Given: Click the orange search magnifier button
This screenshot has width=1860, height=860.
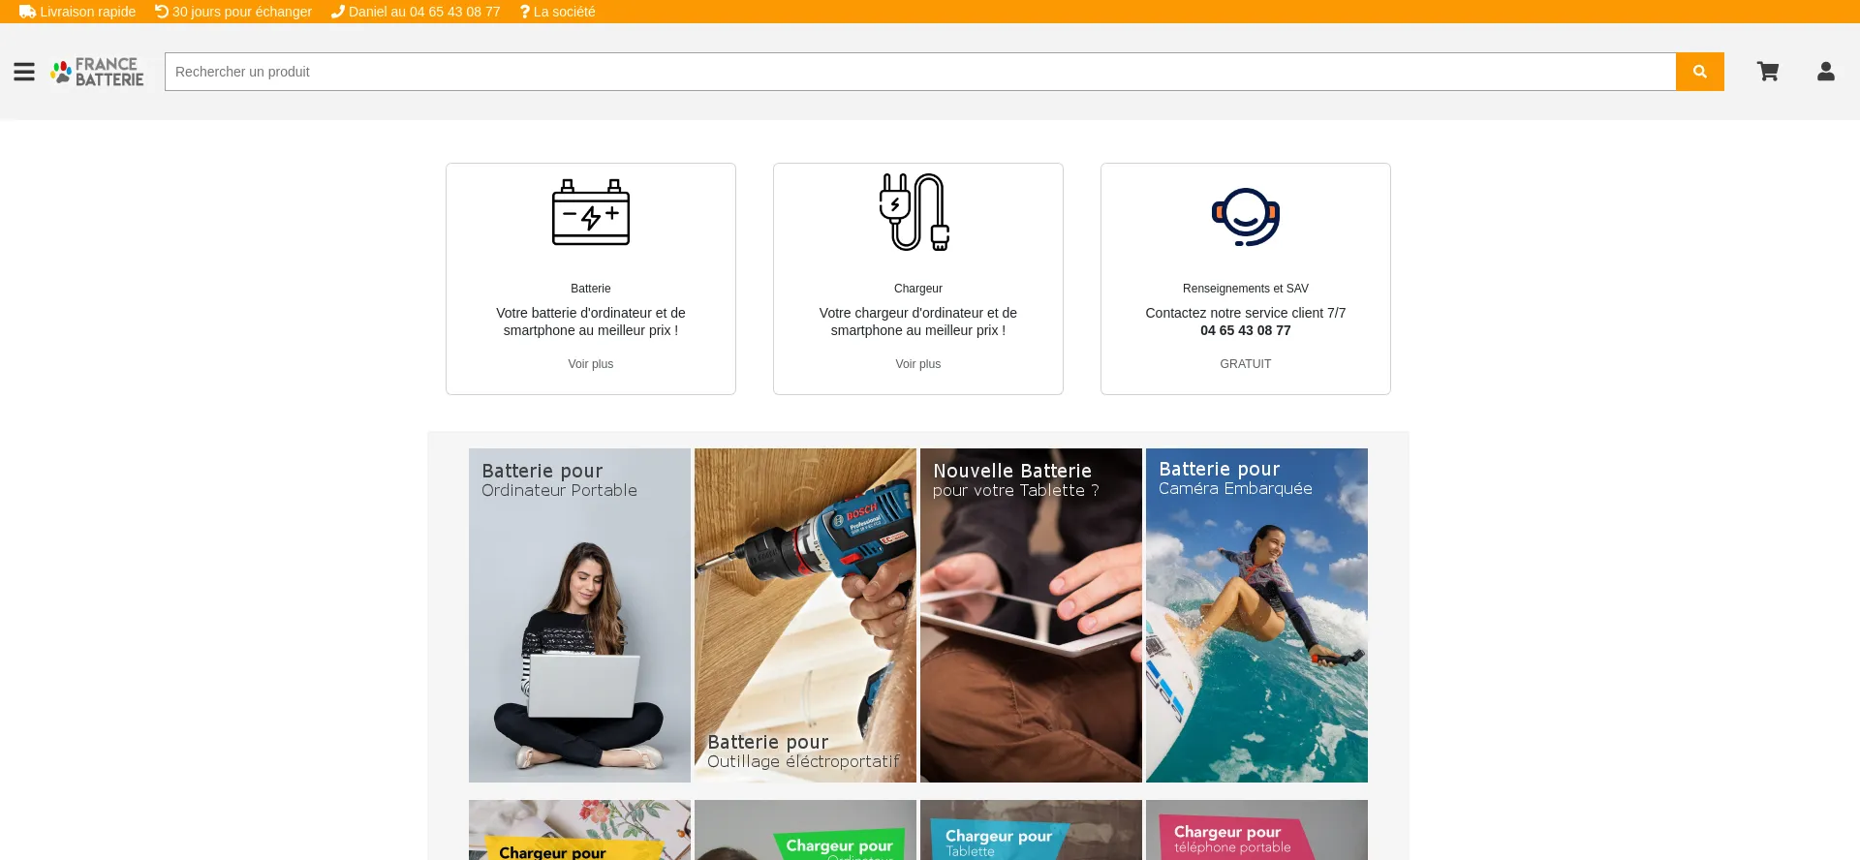Looking at the screenshot, I should (1699, 72).
